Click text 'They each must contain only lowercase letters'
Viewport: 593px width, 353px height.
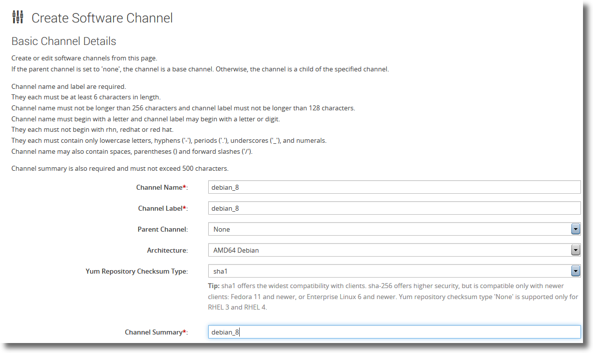point(169,141)
